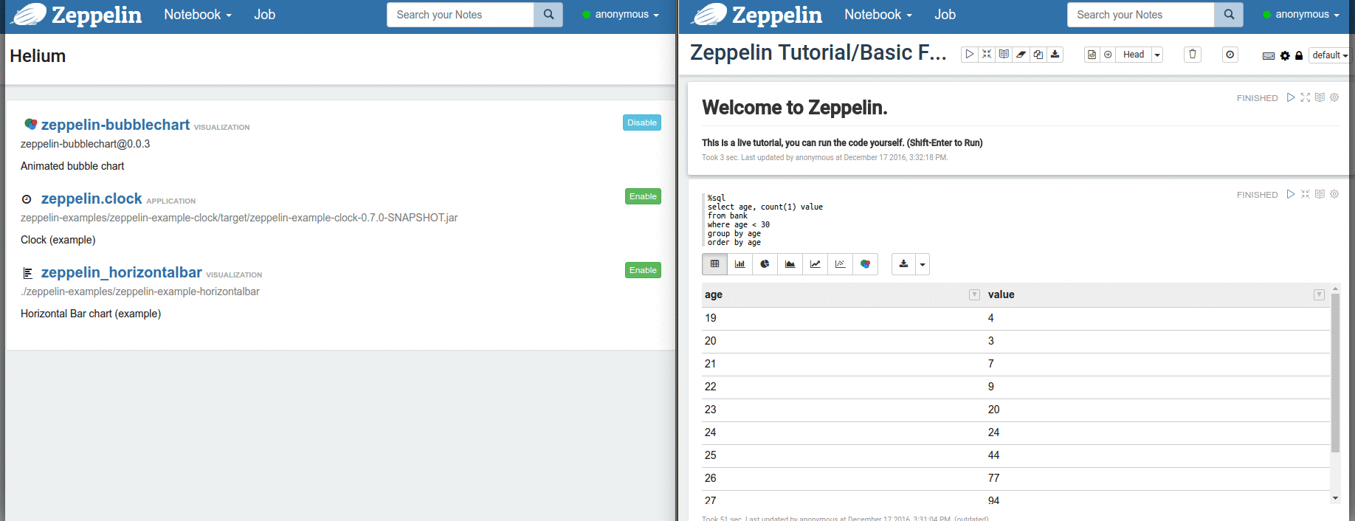Click the zeppelin.clock title link

[x=92, y=199]
